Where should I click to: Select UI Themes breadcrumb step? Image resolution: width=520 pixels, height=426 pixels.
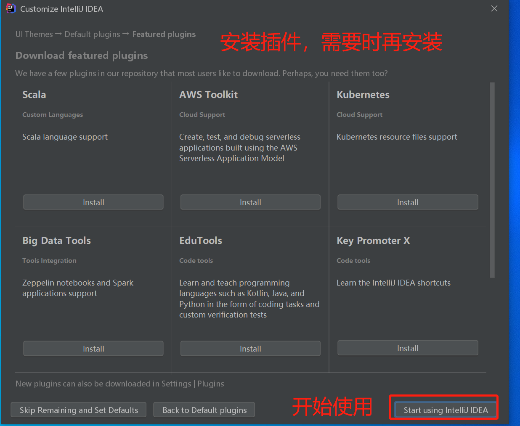34,34
